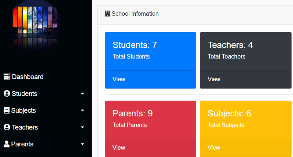293x157 pixels.
Task: Expand the Students menu dropdown arrow
Action: pos(83,94)
